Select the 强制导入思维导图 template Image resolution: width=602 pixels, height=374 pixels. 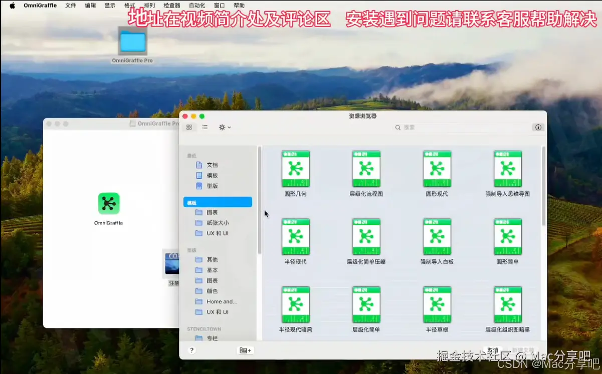507,169
